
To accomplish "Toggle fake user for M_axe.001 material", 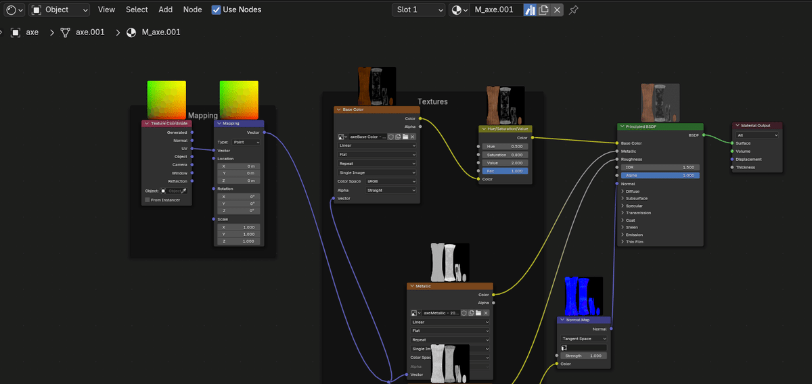I will (x=531, y=9).
